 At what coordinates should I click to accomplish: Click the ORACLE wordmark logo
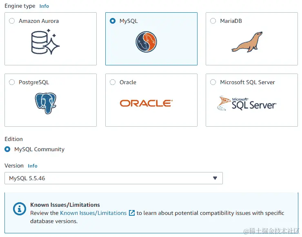point(146,103)
